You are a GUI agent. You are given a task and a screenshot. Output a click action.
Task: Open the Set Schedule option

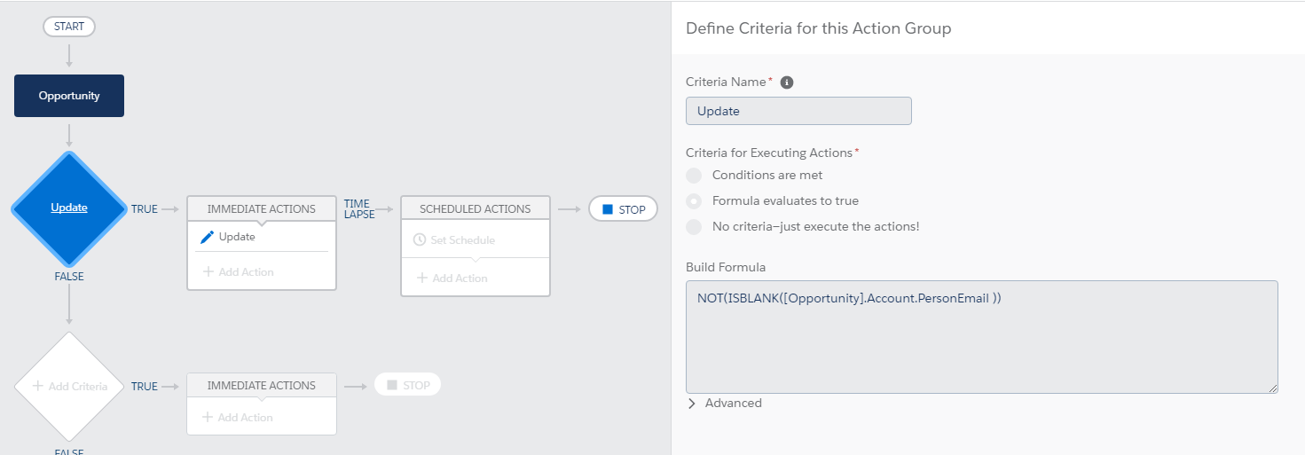(x=462, y=240)
